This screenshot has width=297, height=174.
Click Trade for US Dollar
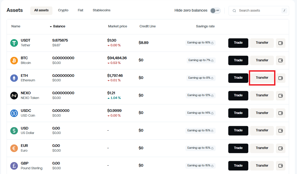tap(238, 131)
